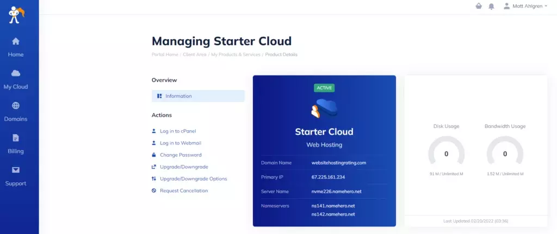
Task: Open My Cloud via the cloud icon
Action: click(16, 73)
